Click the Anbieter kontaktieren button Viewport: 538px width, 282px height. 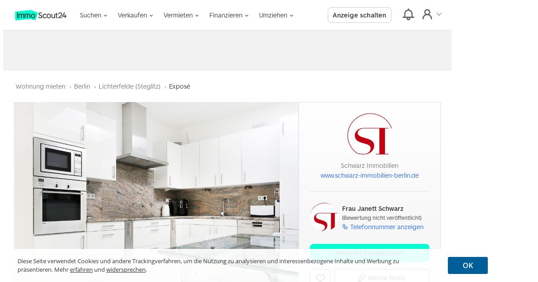(369, 253)
